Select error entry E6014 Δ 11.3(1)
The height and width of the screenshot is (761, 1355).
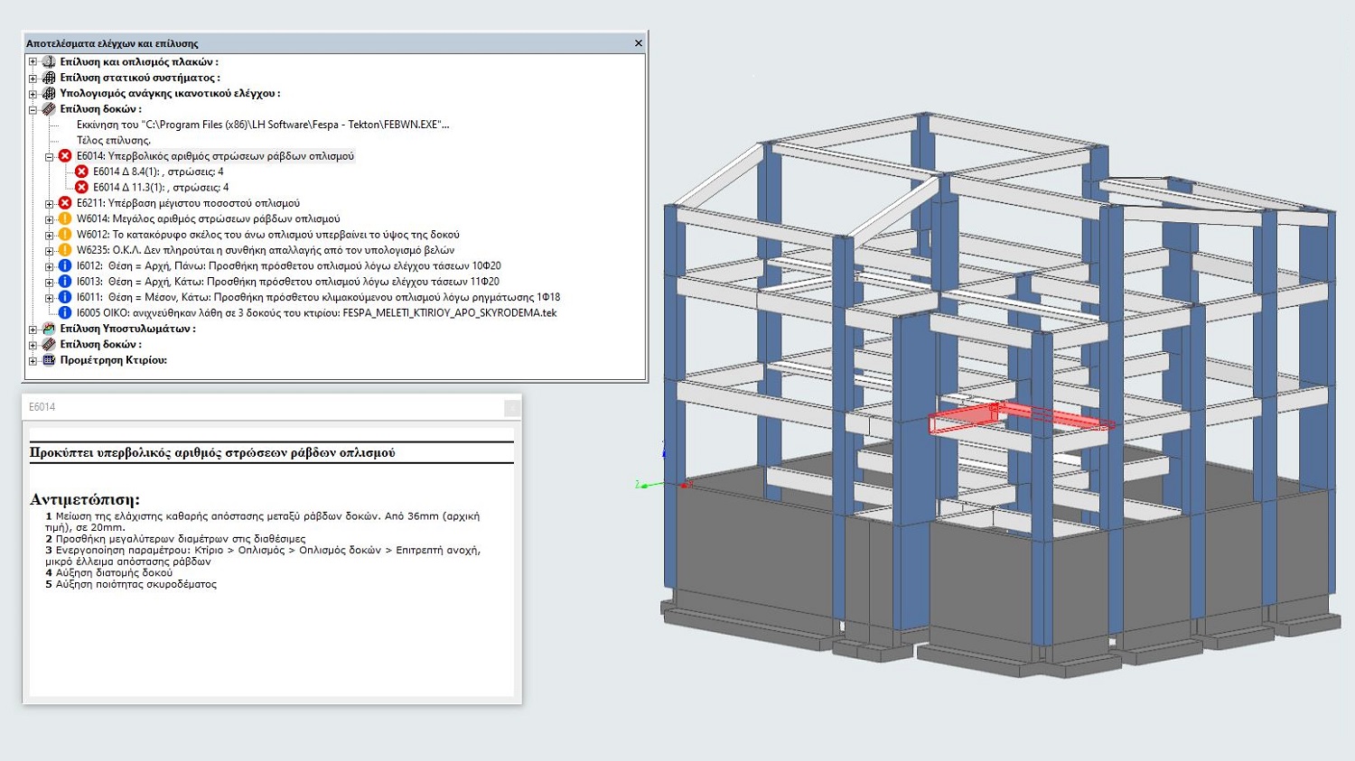point(161,188)
